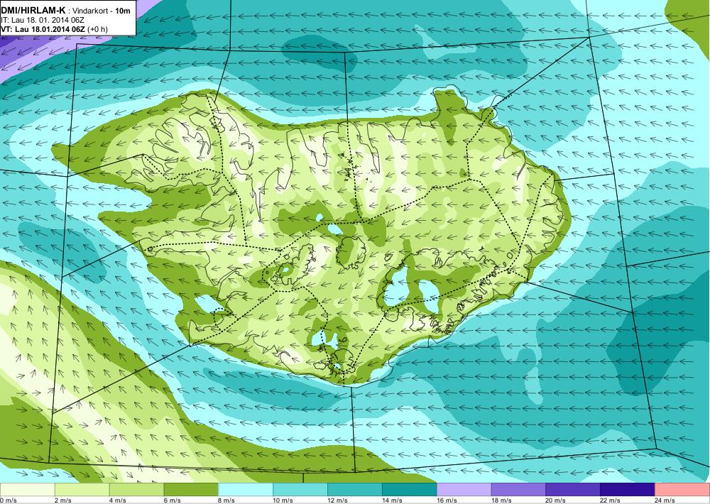Click the '8 m/s' legend label
The height and width of the screenshot is (504, 710).
click(227, 500)
